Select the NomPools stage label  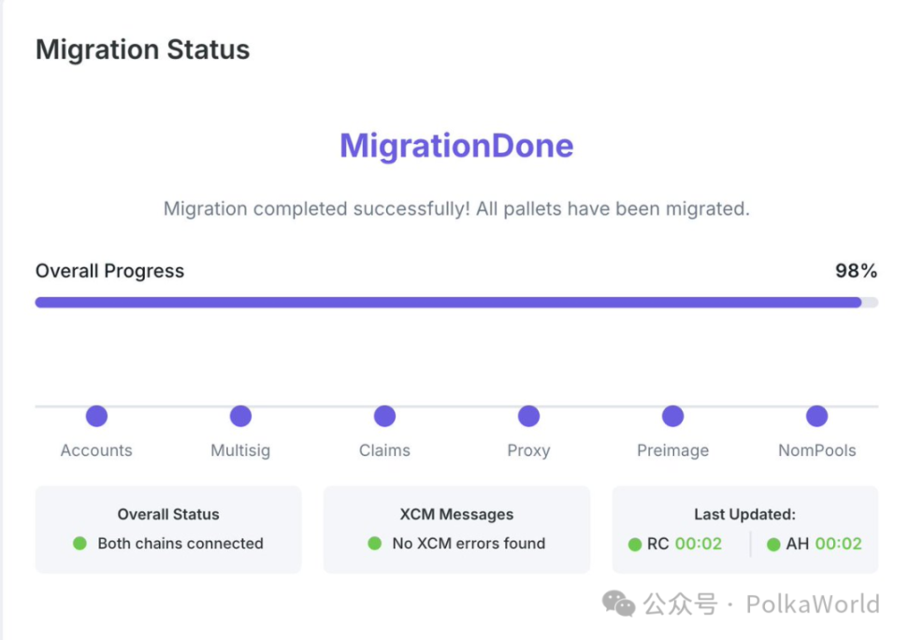point(816,450)
